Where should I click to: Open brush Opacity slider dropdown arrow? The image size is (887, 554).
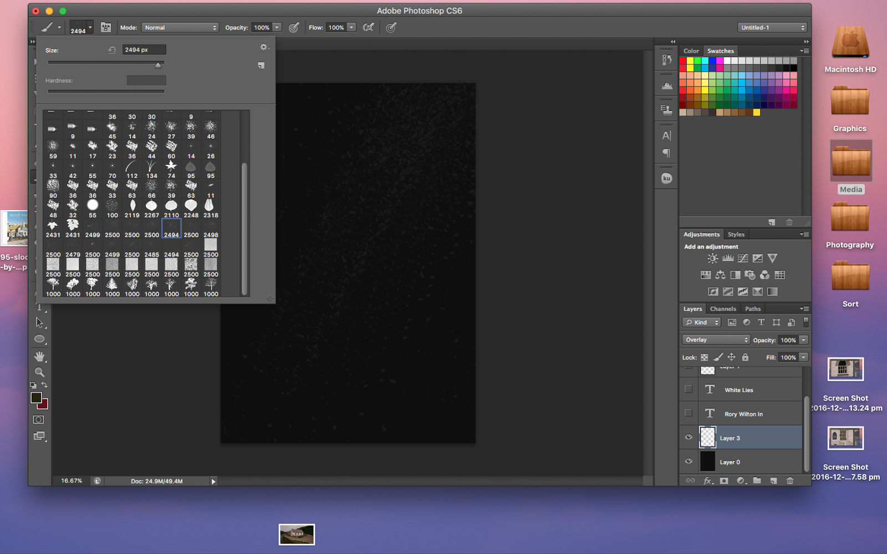click(x=277, y=27)
